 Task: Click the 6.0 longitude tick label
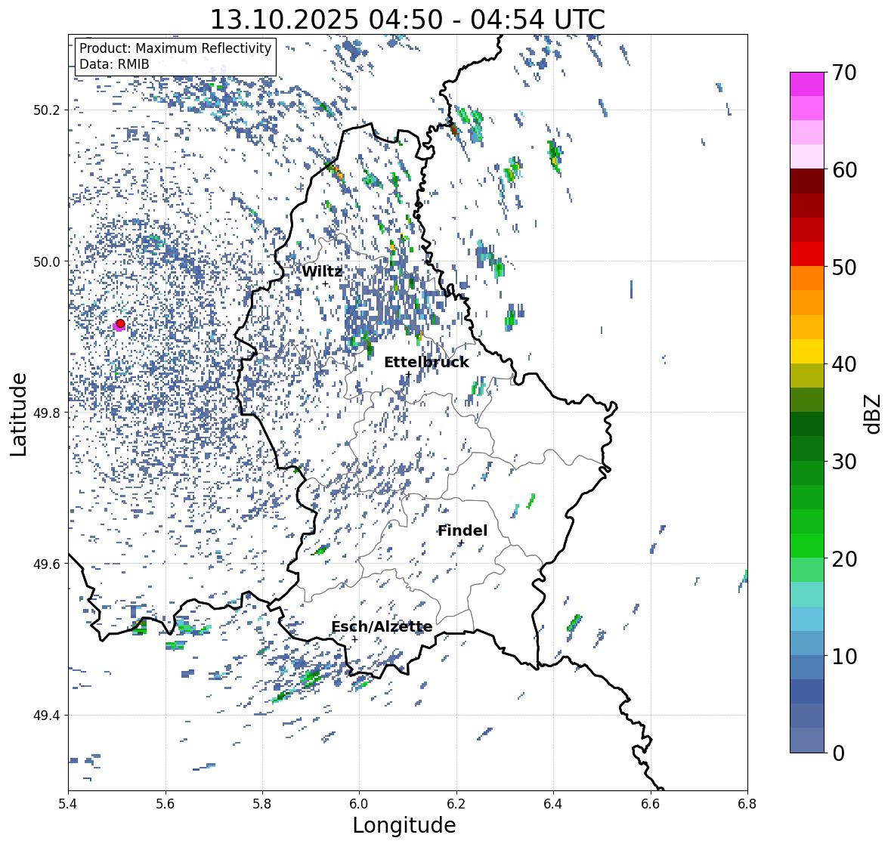(359, 804)
